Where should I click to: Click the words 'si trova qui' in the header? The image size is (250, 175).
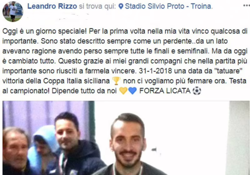point(97,6)
